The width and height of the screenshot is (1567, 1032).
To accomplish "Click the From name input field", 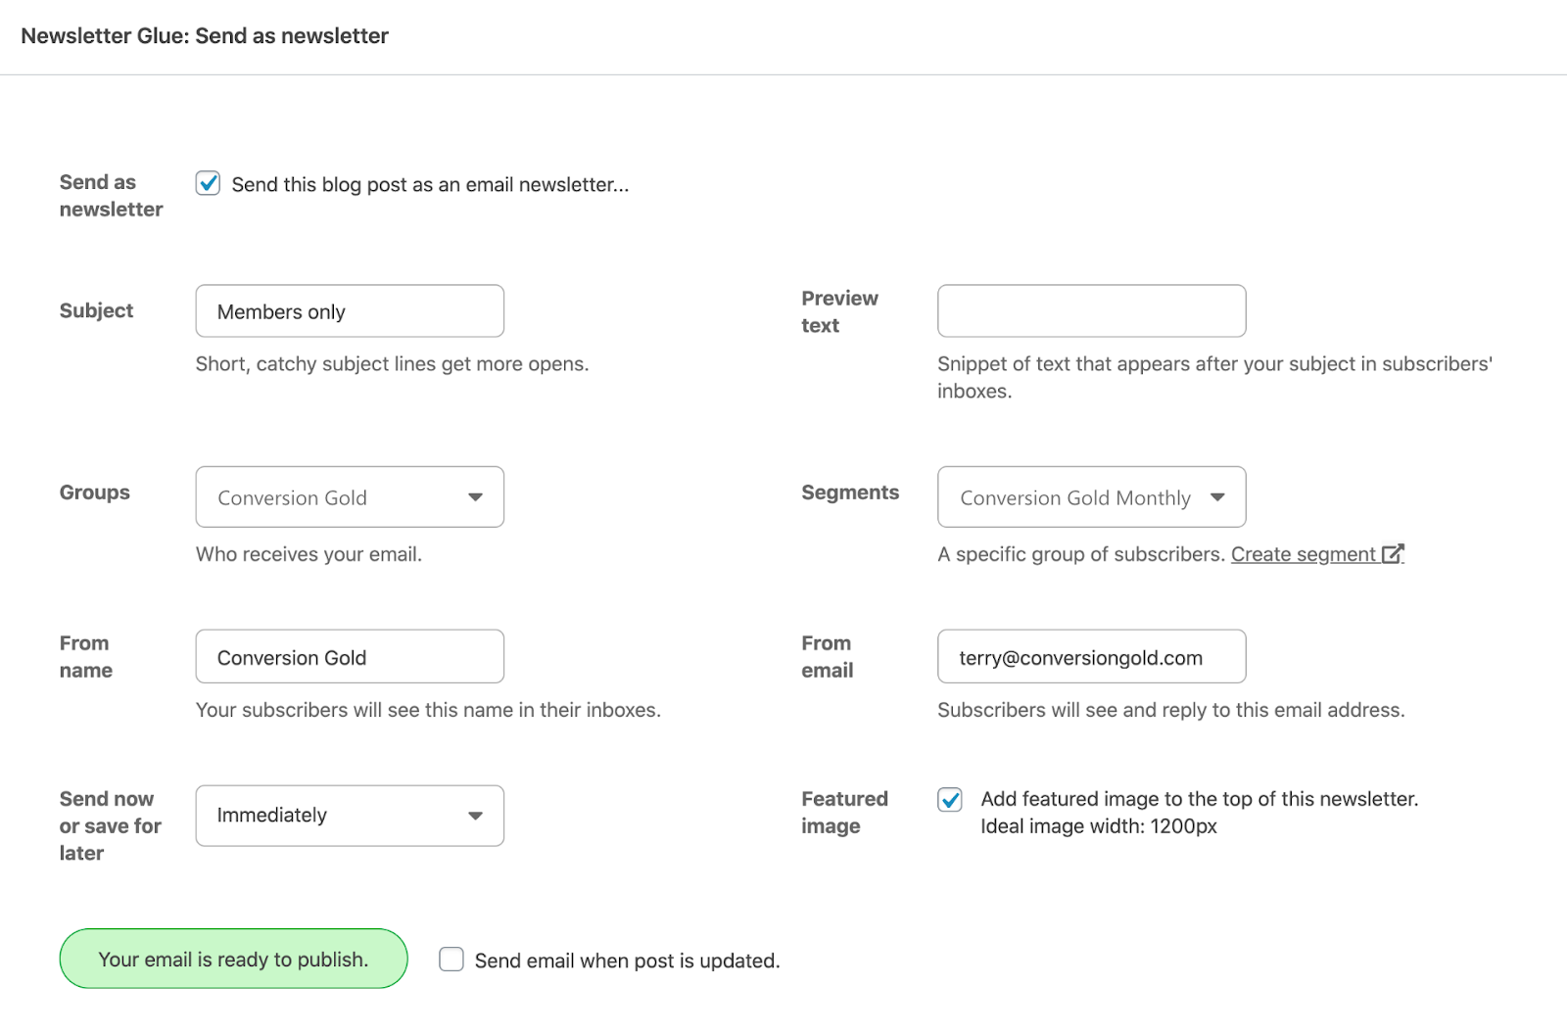I will (350, 657).
